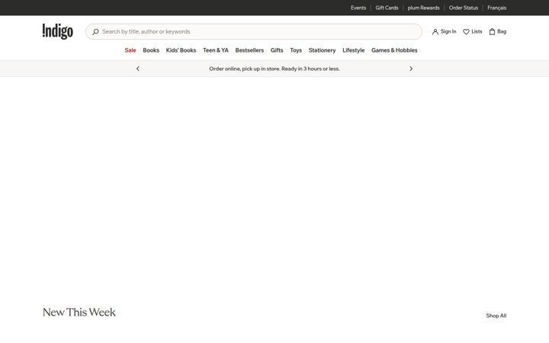Open the Games & Hobbies menu
Image resolution: width=549 pixels, height=343 pixels.
tap(394, 50)
